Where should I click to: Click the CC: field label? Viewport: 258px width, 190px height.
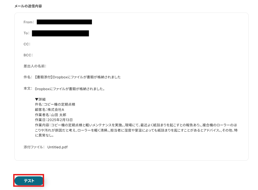(x=27, y=44)
